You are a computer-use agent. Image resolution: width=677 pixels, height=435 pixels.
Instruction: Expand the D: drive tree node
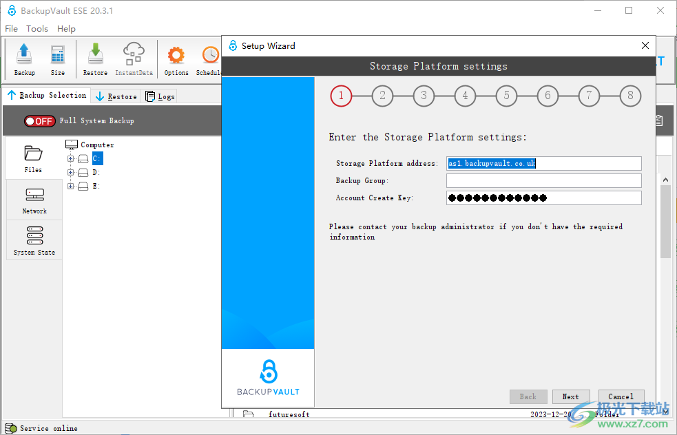70,173
